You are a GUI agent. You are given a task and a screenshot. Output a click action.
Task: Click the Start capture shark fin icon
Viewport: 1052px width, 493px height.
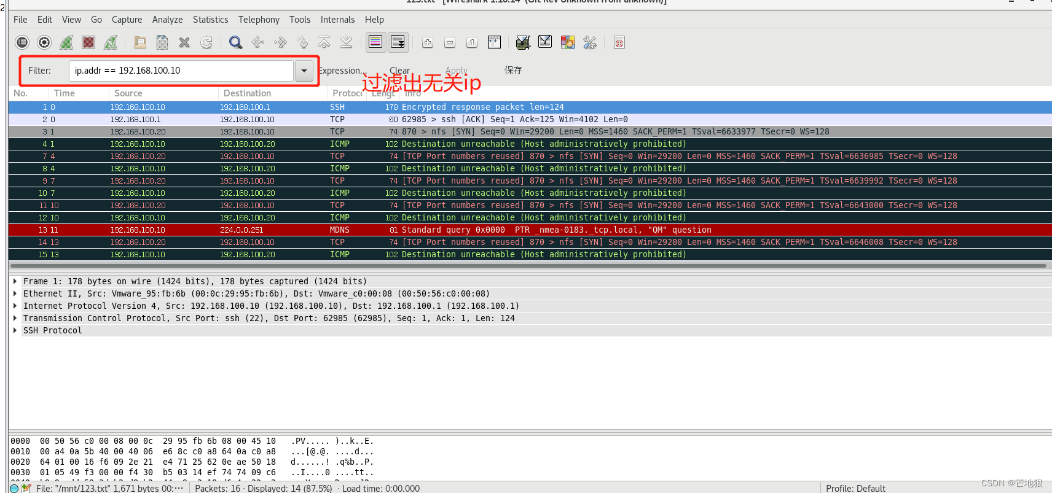tap(66, 42)
